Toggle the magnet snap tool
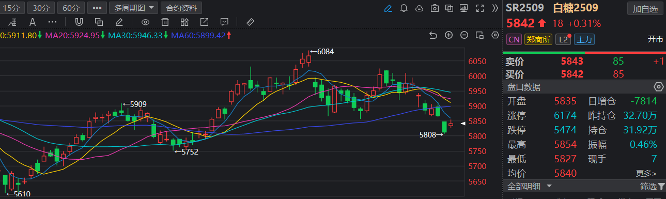Viewport: 666px width, 199px height. (x=79, y=22)
